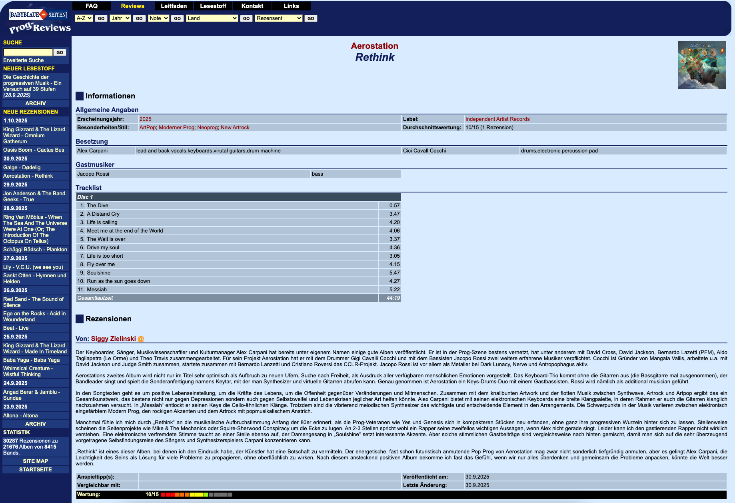Expand the Land country dropdown
Viewport: 735px width, 503px height.
(x=212, y=18)
